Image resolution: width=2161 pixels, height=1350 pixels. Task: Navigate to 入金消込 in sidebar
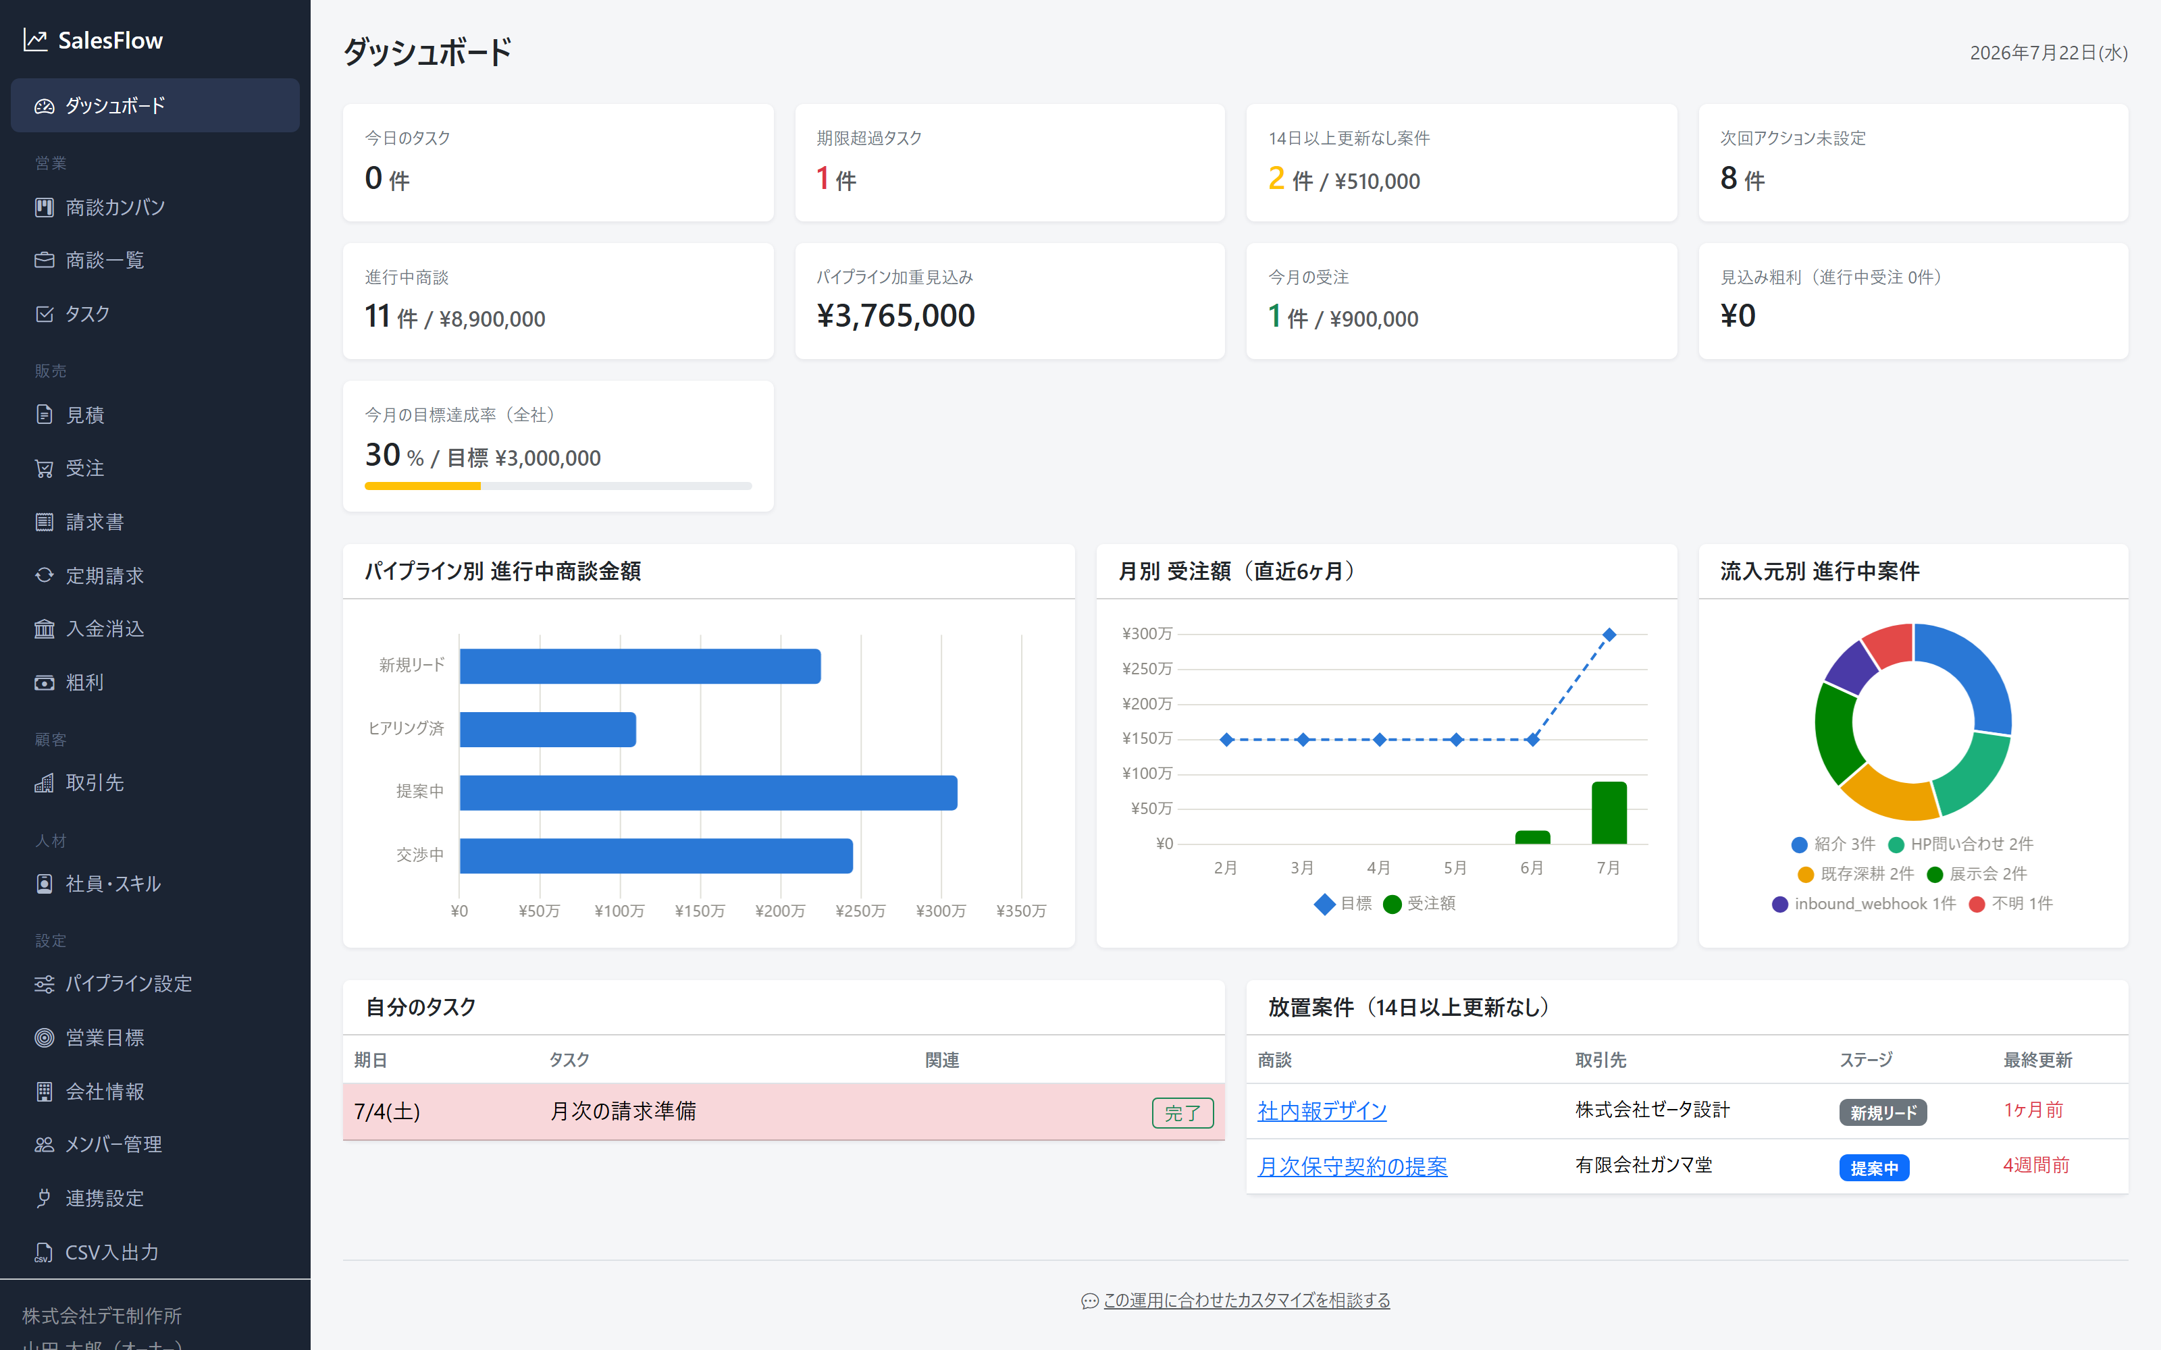155,628
